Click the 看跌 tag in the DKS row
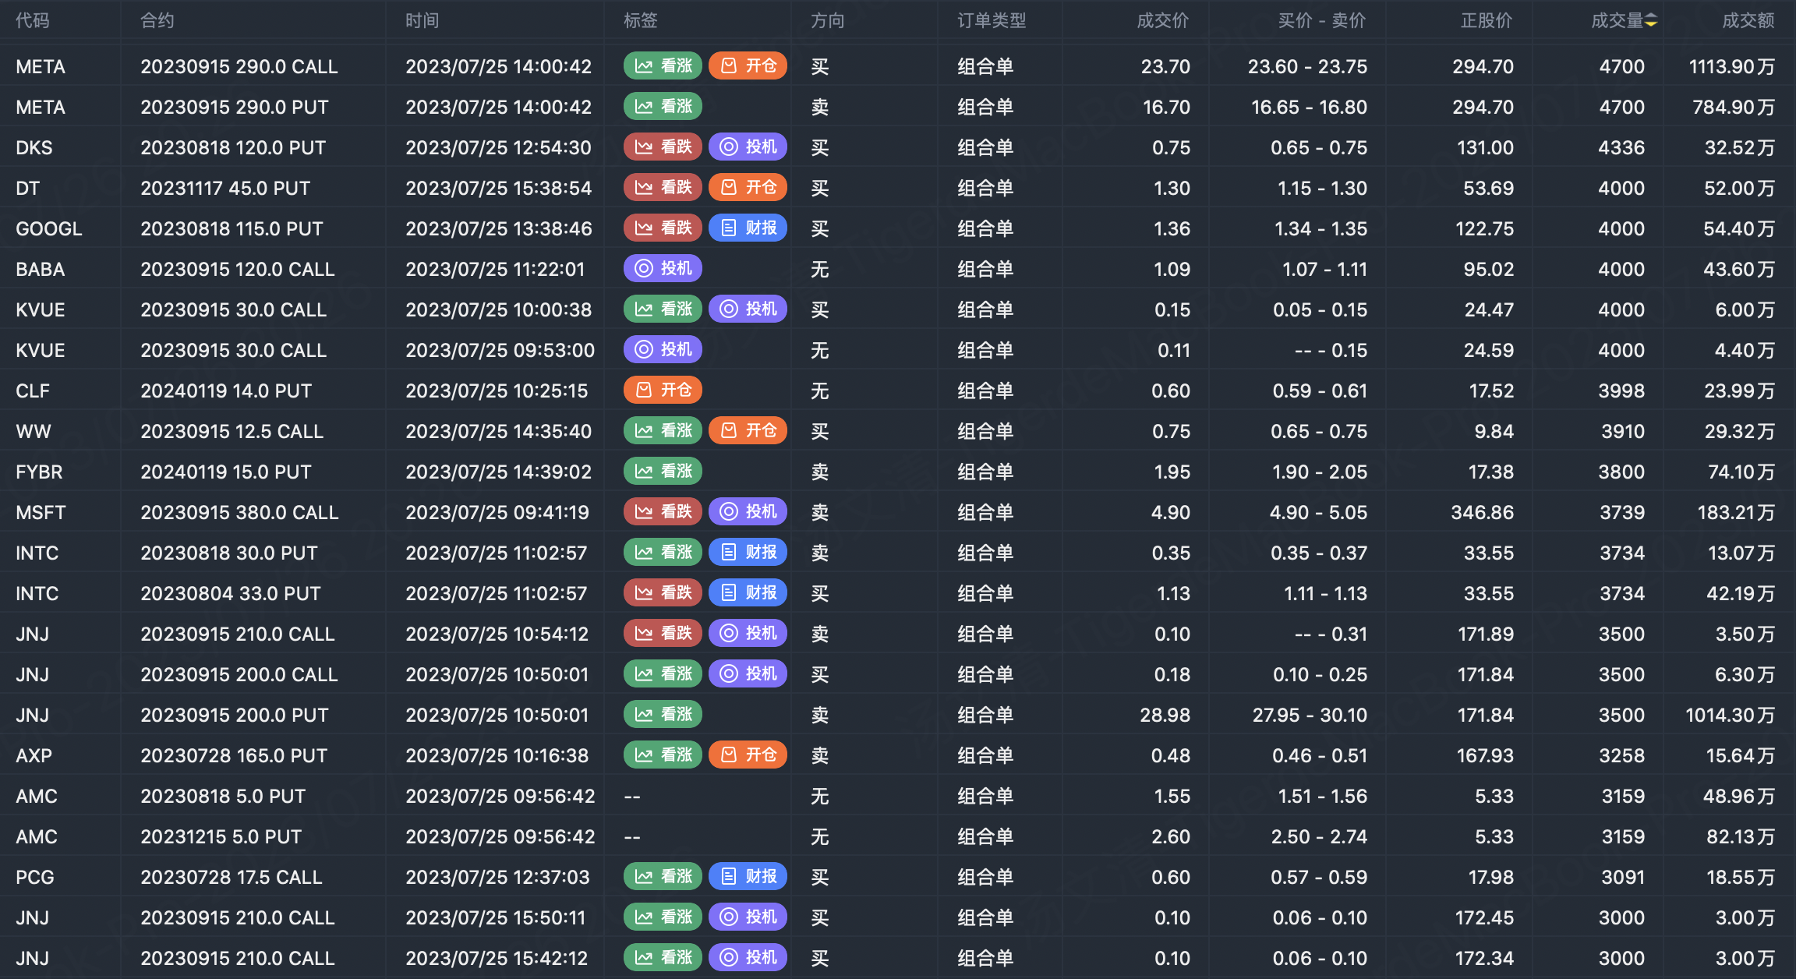 click(x=663, y=147)
